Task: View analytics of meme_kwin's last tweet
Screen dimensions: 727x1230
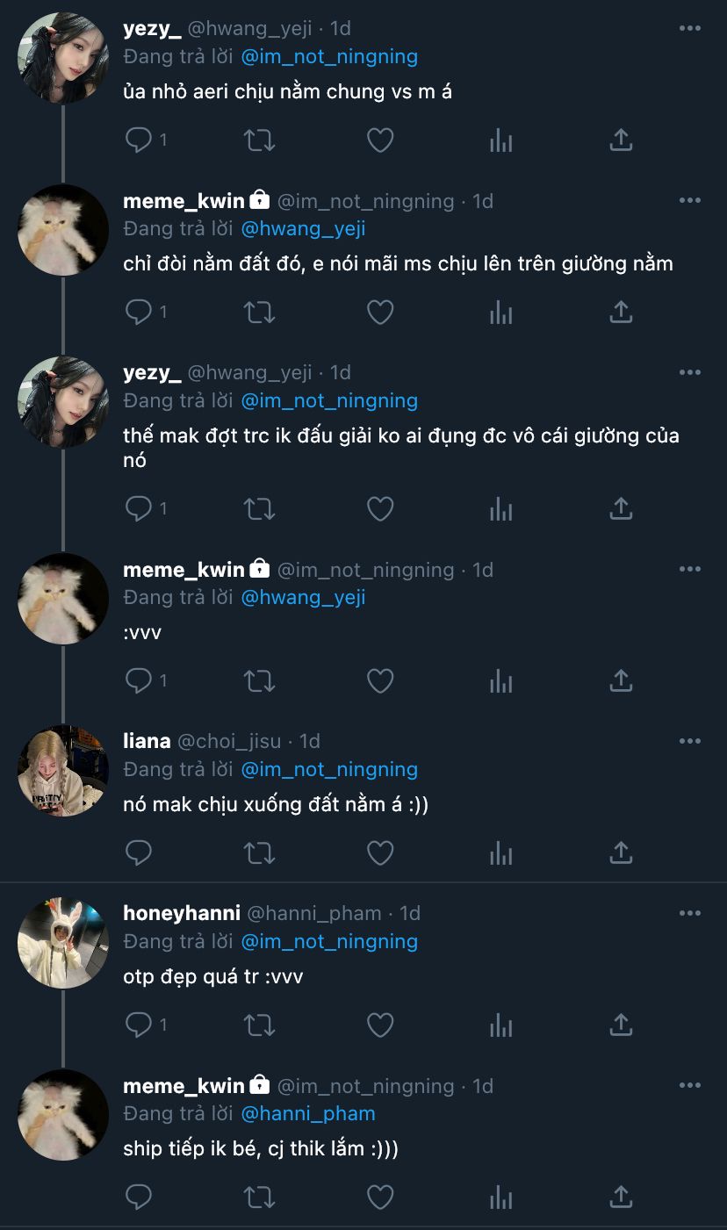Action: (x=500, y=1197)
